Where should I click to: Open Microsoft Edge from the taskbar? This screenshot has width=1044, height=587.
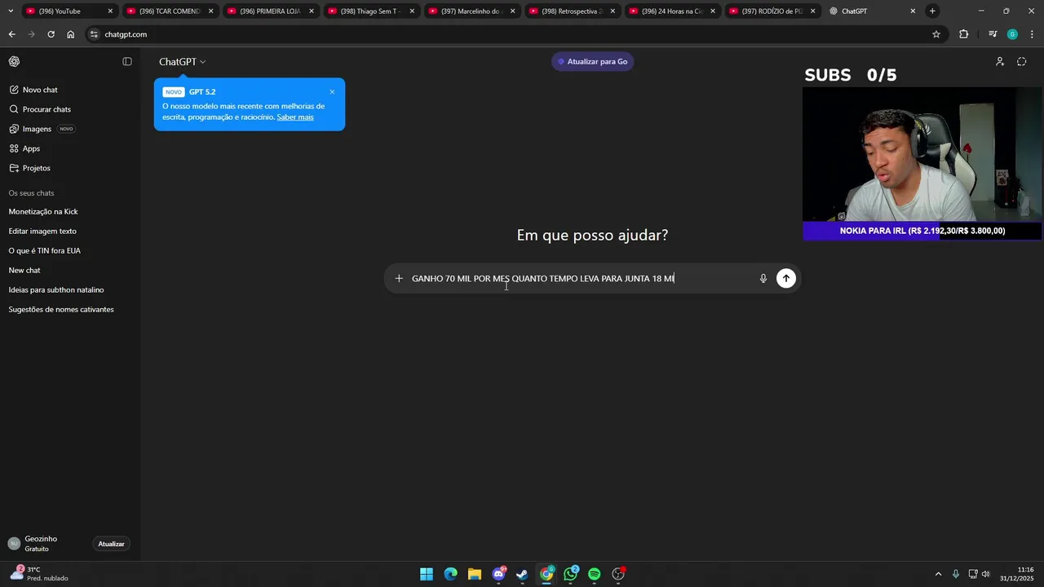451,574
